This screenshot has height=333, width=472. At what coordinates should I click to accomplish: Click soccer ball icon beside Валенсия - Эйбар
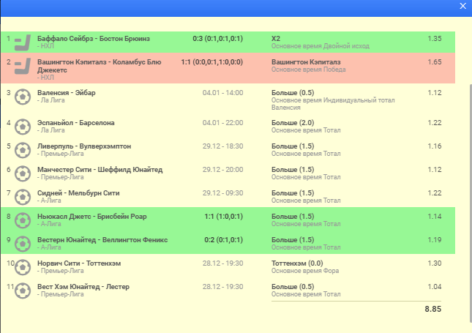22,97
